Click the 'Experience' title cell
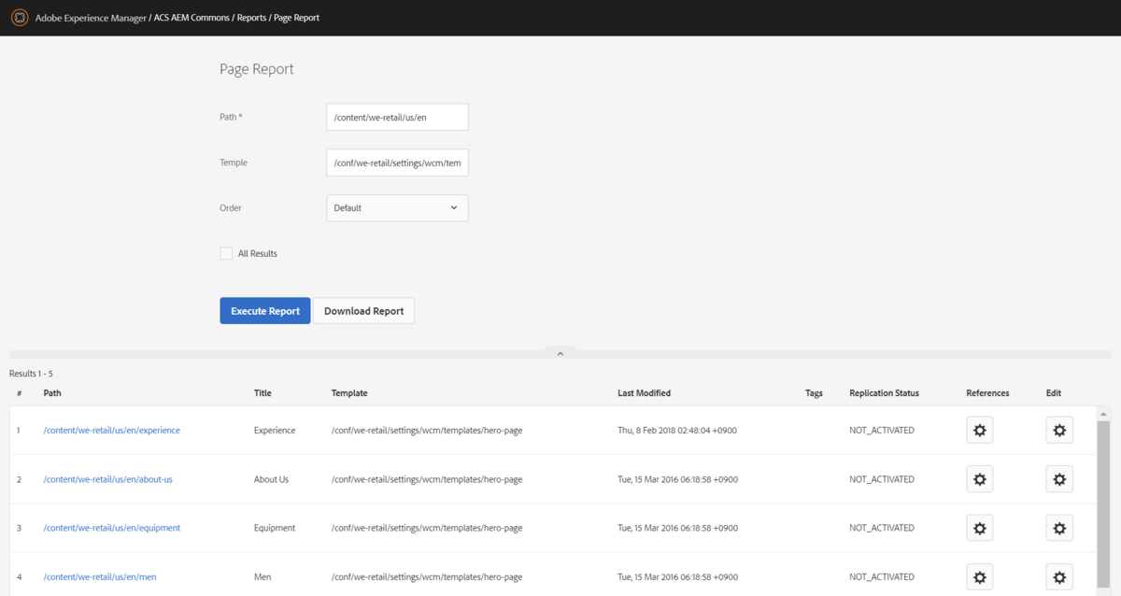The height and width of the screenshot is (596, 1121). pos(275,431)
